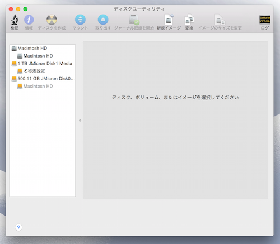
Task: Click the 取り出す eject icon
Action: pyautogui.click(x=103, y=20)
